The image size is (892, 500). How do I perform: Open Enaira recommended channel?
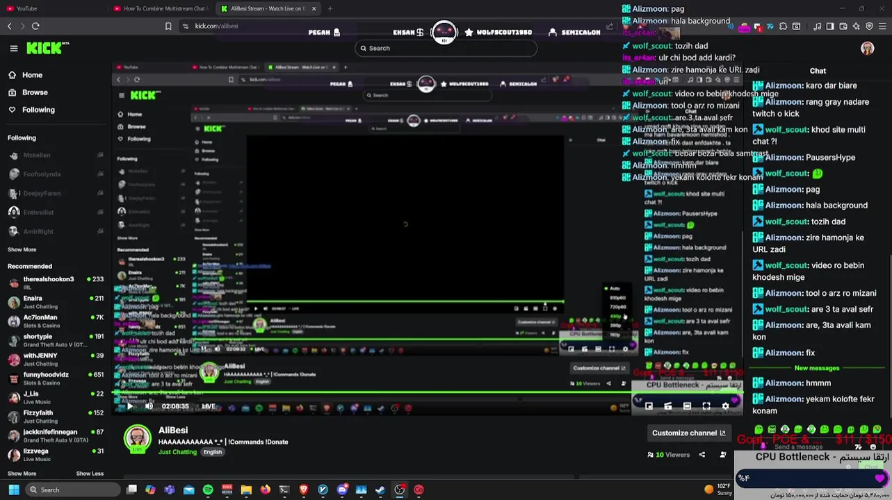pos(56,301)
